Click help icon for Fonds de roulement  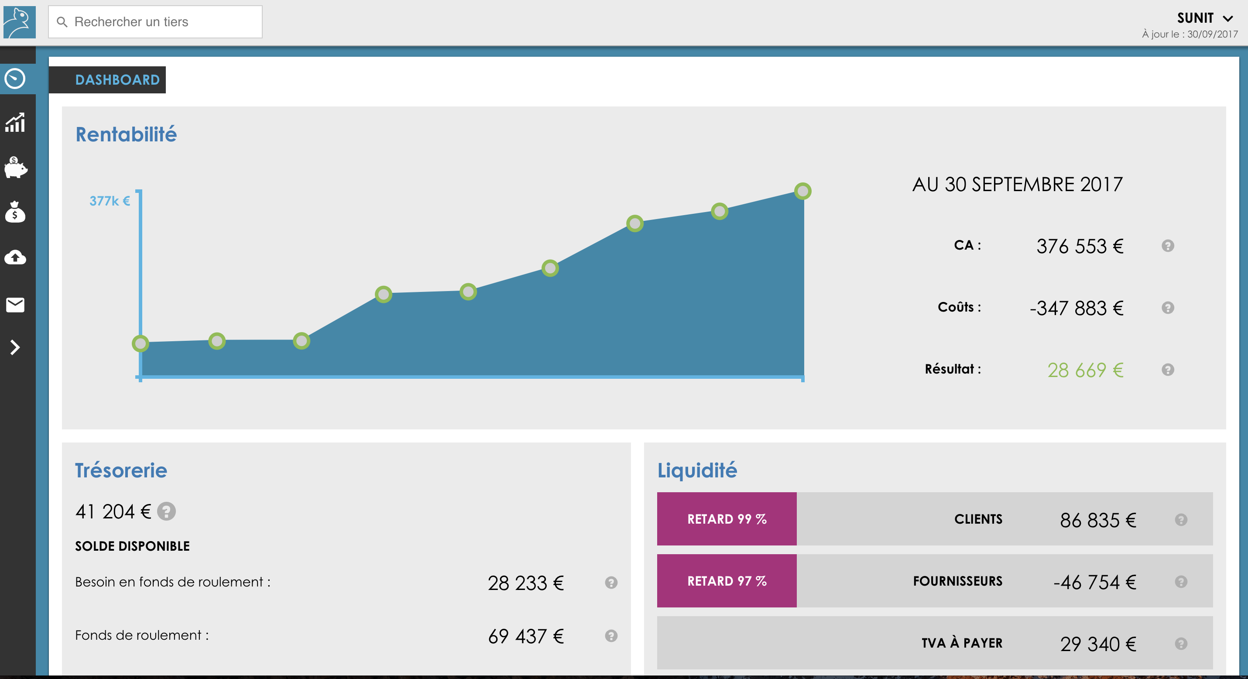(x=611, y=636)
